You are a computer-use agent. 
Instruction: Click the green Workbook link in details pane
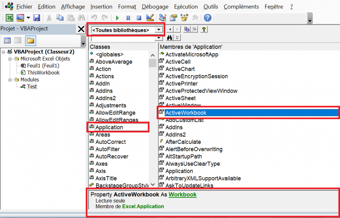[x=182, y=195]
